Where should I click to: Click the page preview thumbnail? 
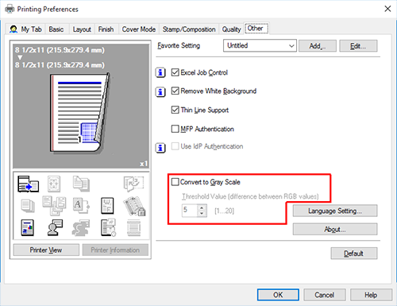pyautogui.click(x=80, y=113)
